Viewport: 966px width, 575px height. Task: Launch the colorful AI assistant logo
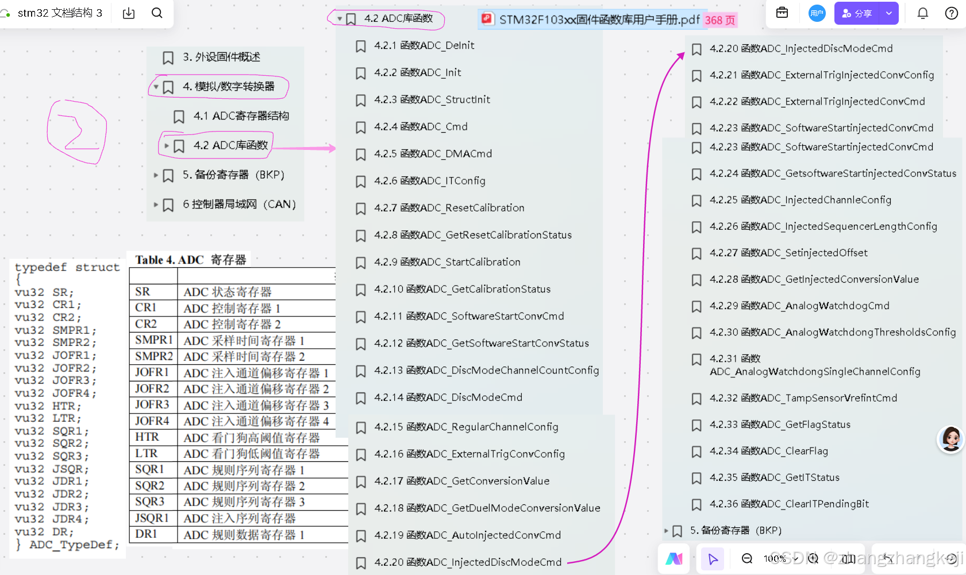click(674, 558)
